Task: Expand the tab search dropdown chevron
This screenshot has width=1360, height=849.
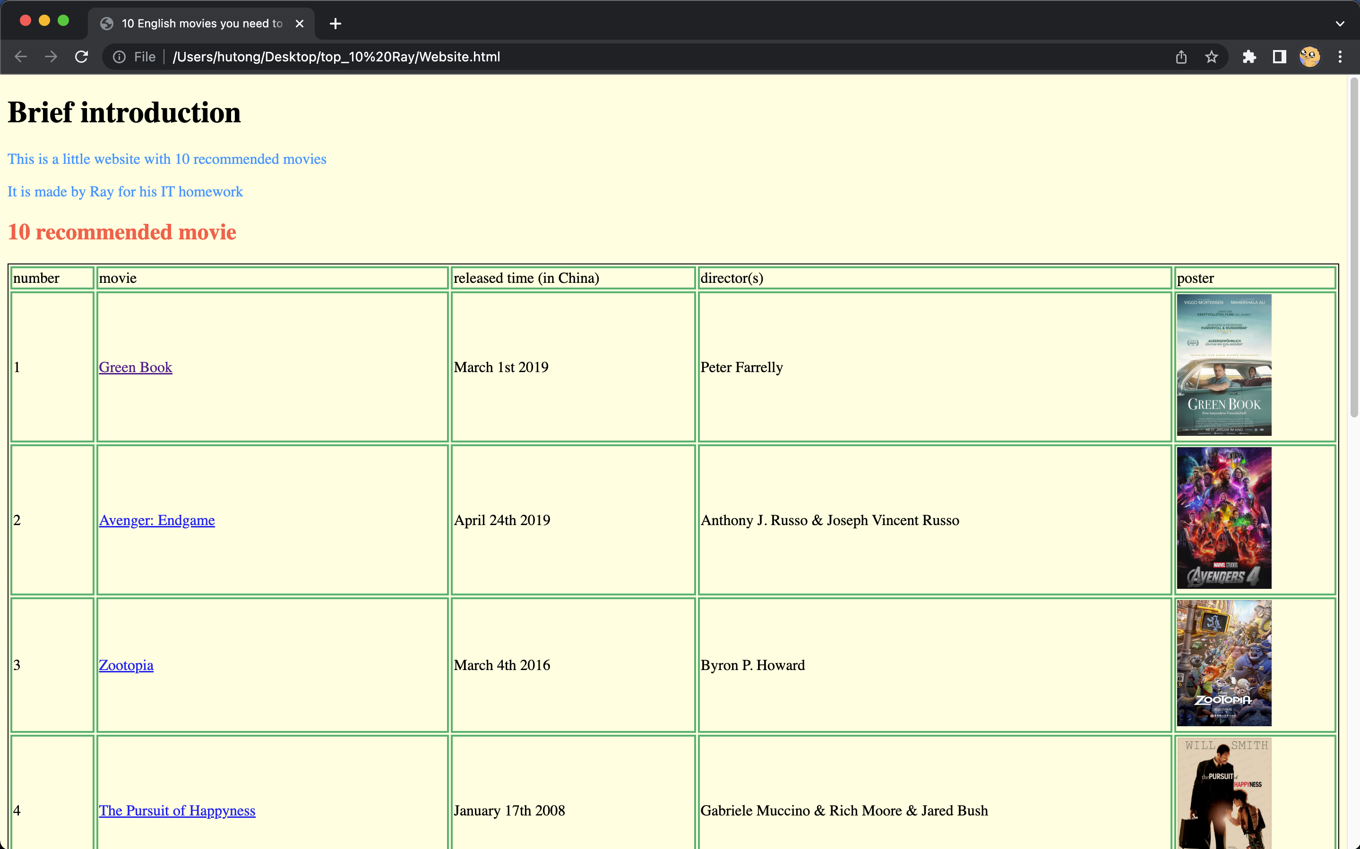Action: [x=1340, y=24]
